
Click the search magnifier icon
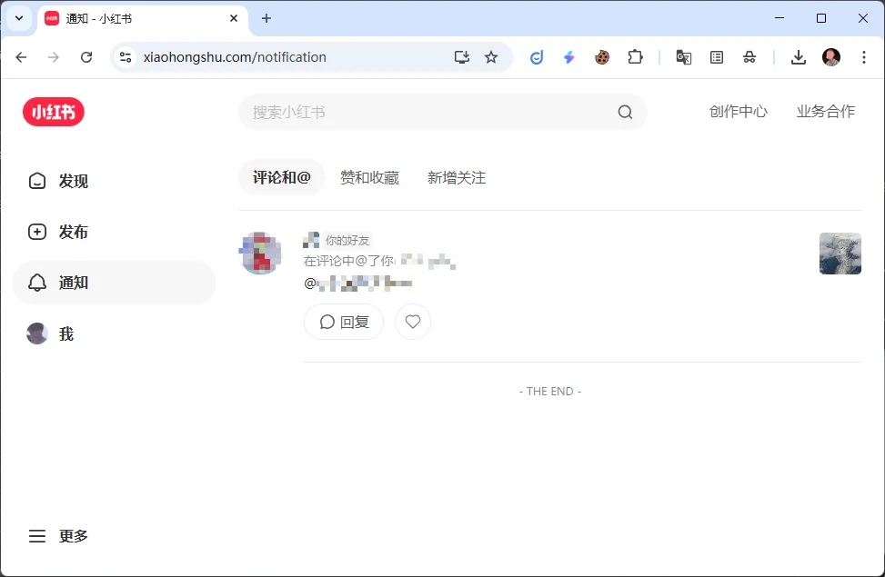tap(625, 112)
